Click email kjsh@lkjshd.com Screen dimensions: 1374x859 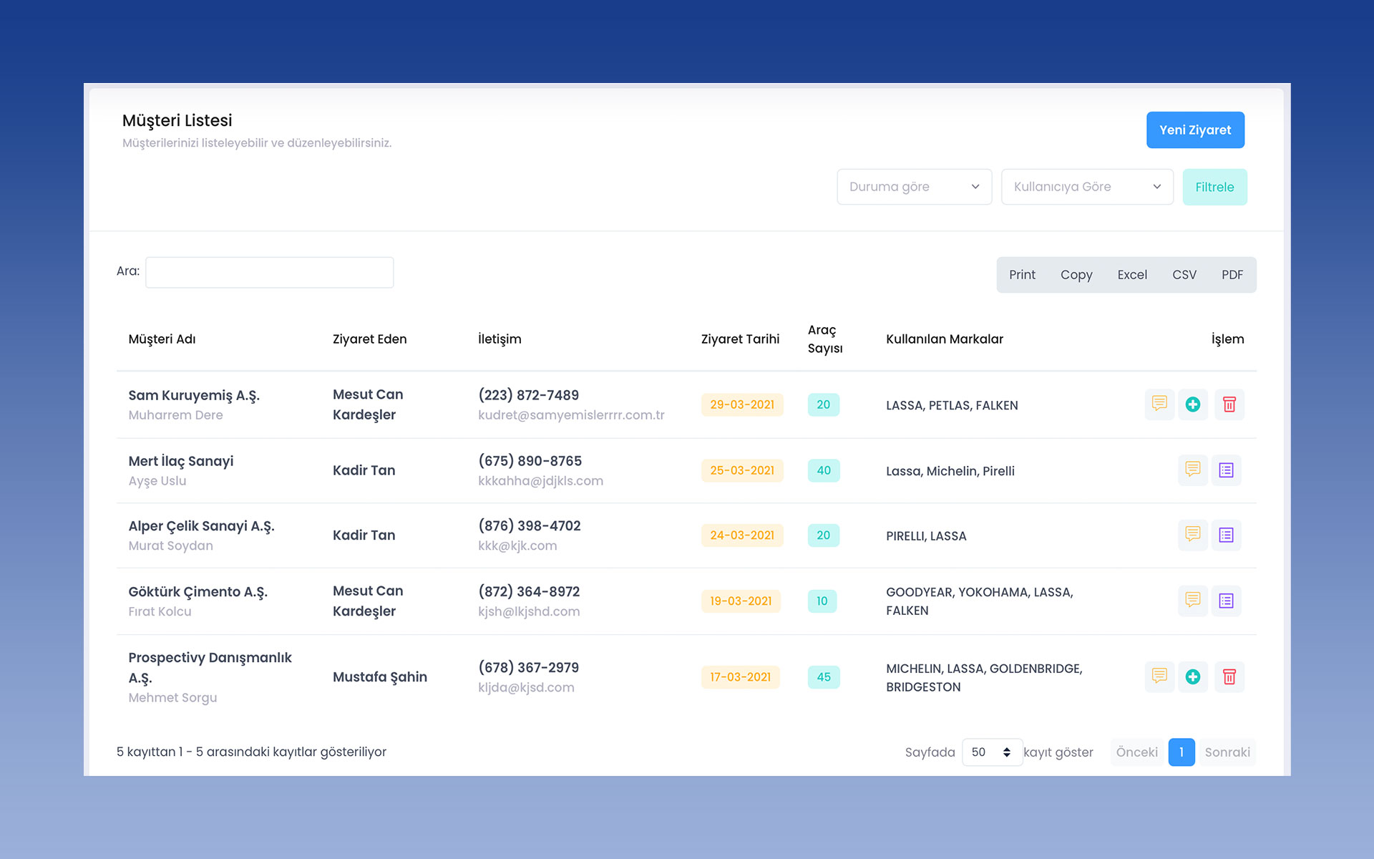pyautogui.click(x=529, y=611)
